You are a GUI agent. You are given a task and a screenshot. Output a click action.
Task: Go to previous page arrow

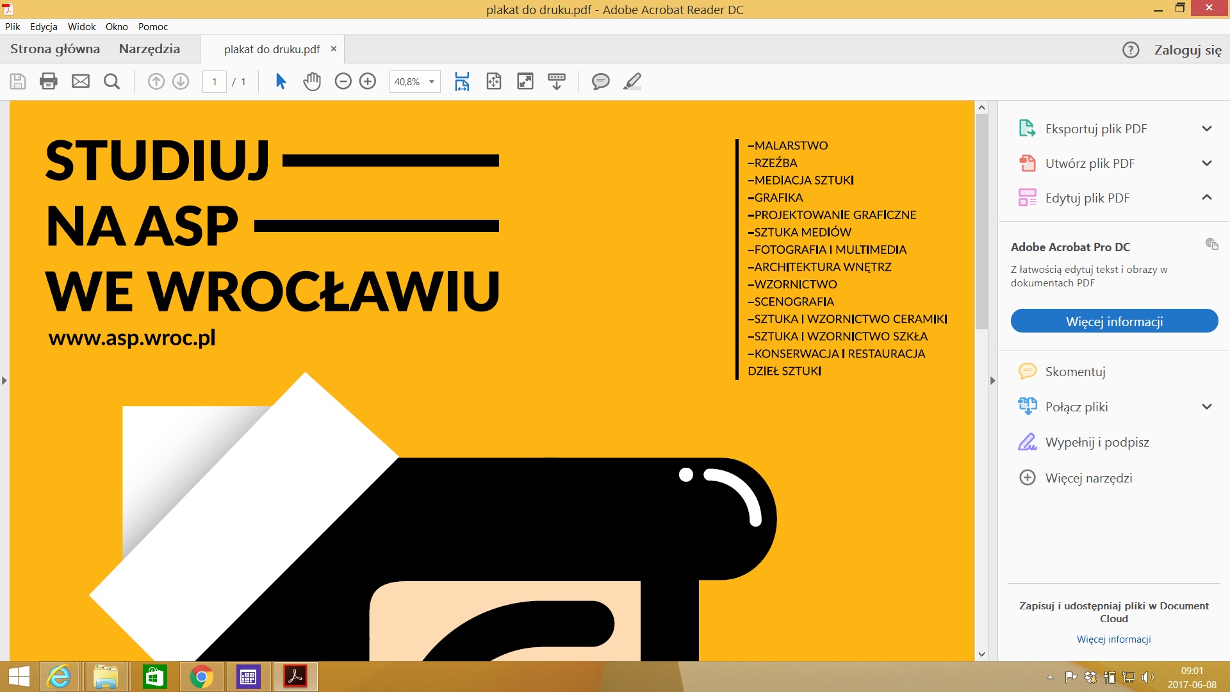pos(156,81)
